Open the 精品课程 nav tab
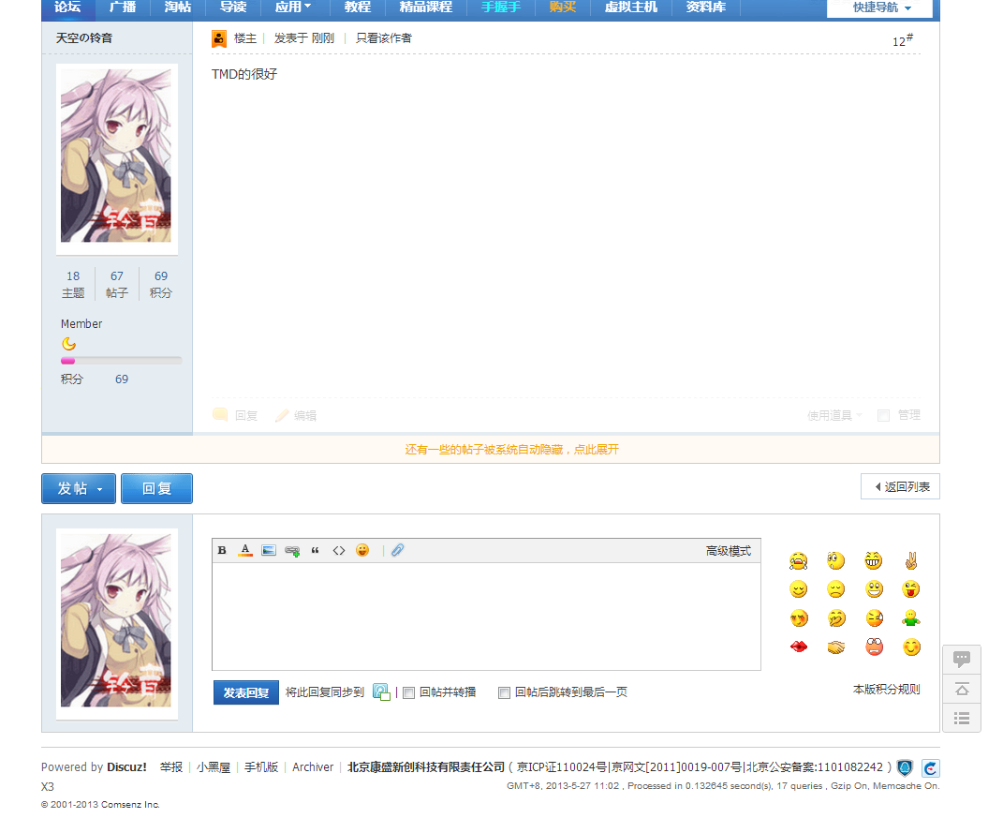Screen dimensions: 1003x818 pyautogui.click(x=426, y=7)
